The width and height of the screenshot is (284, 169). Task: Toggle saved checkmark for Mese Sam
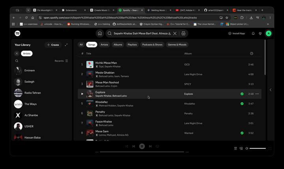[242, 133]
